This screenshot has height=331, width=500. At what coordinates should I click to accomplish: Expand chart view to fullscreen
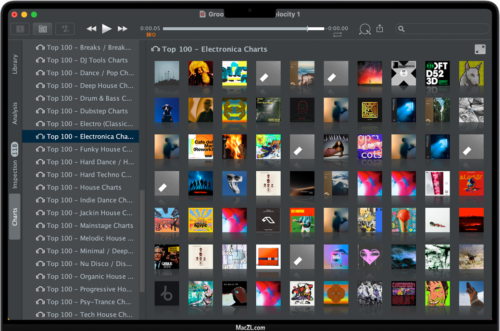[479, 49]
